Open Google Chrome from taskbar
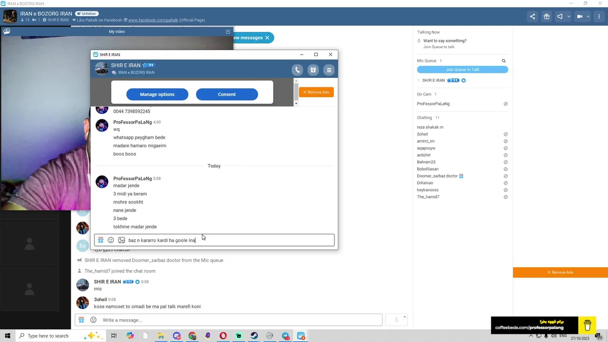The image size is (608, 342). (192, 336)
